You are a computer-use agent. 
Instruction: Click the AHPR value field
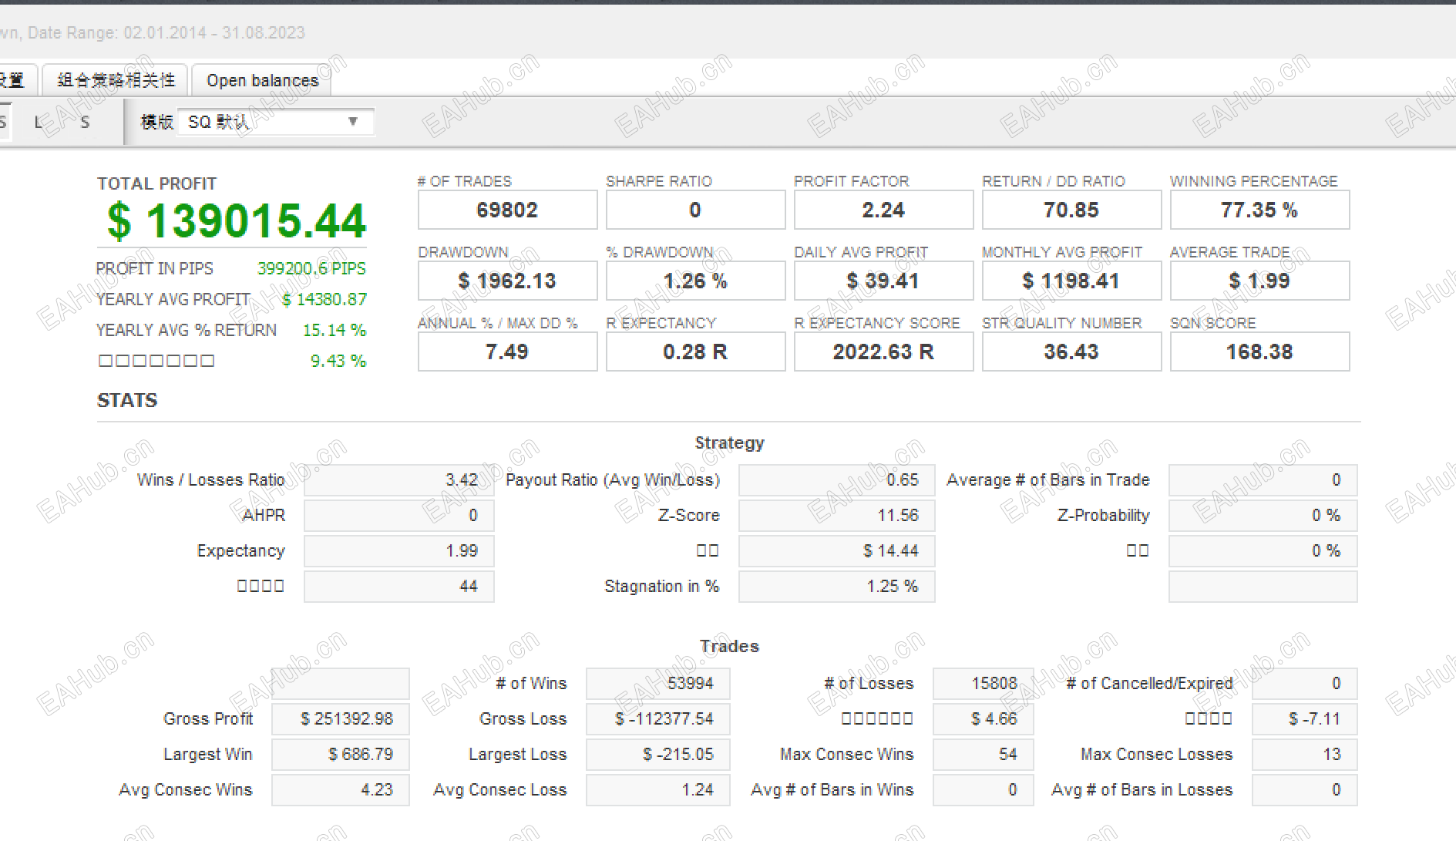tap(398, 515)
